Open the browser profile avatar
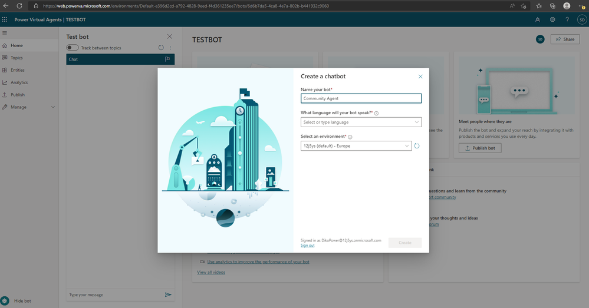Screen dimensions: 589x308 click(x=567, y=6)
